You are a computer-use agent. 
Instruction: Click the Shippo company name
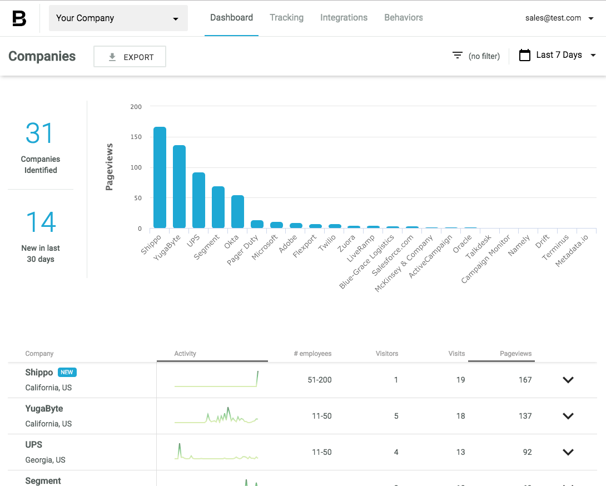pos(39,373)
